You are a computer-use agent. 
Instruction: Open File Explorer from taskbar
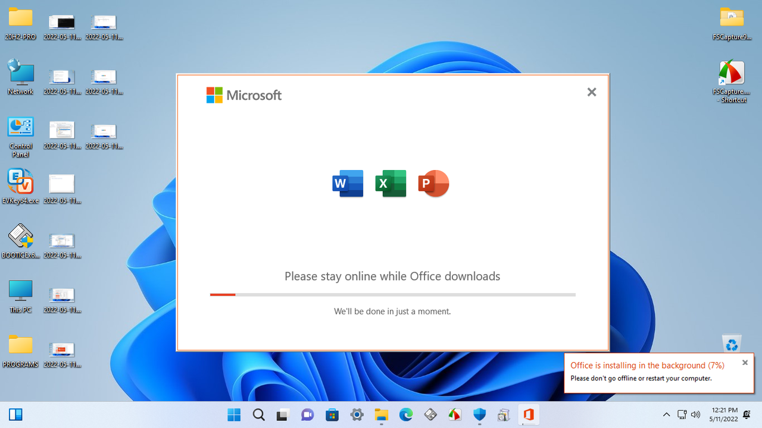pos(381,415)
